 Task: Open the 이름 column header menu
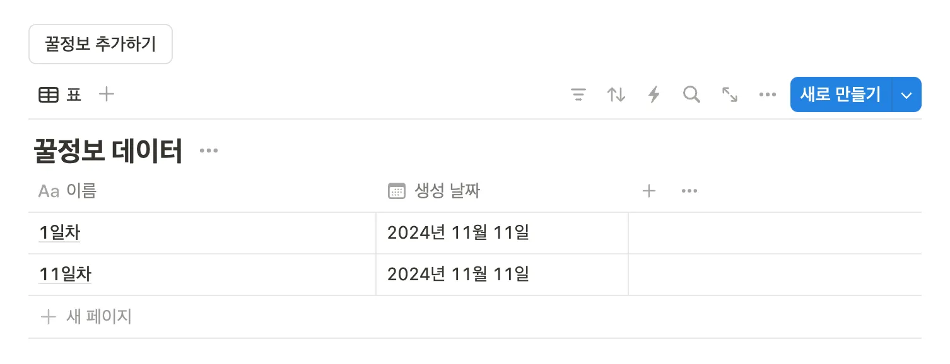tap(68, 191)
